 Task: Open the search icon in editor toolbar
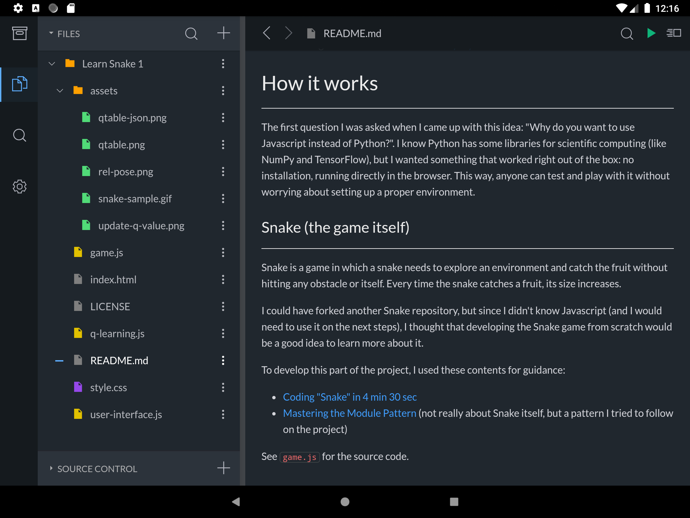pyautogui.click(x=627, y=33)
